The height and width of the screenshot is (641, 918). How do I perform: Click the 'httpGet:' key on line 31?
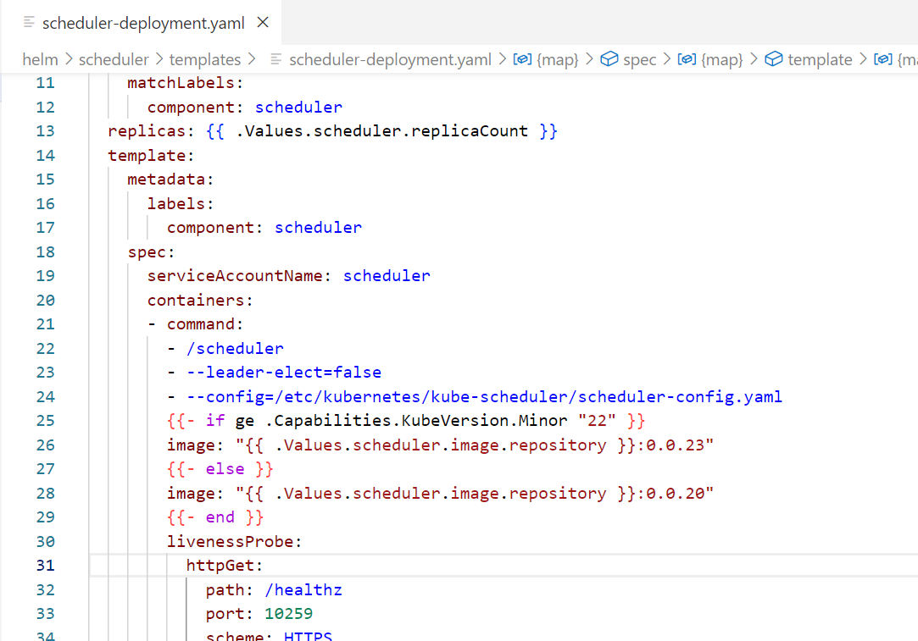coord(225,566)
